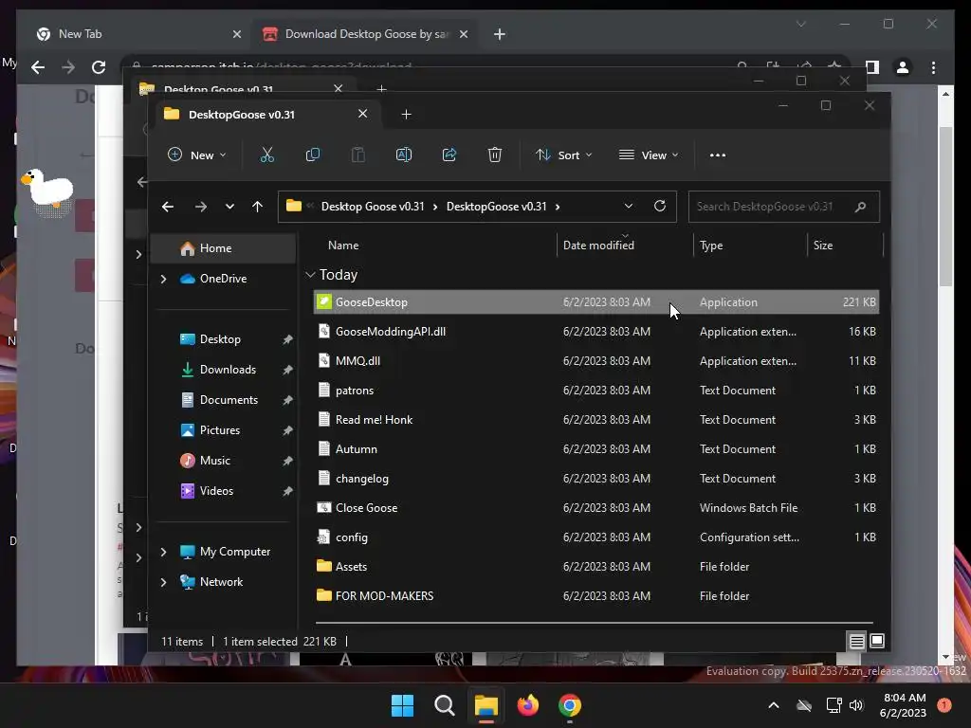Click the search magnifier in Explorer search box
971x728 pixels.
(860, 207)
